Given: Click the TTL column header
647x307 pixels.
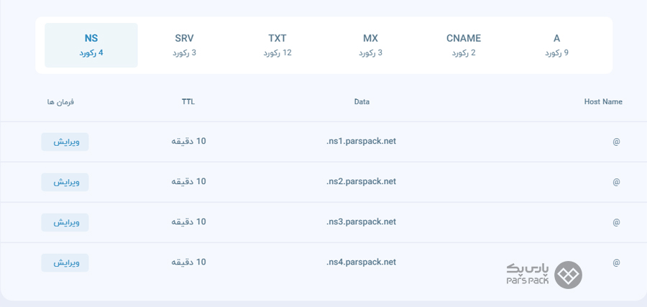Looking at the screenshot, I should [188, 101].
